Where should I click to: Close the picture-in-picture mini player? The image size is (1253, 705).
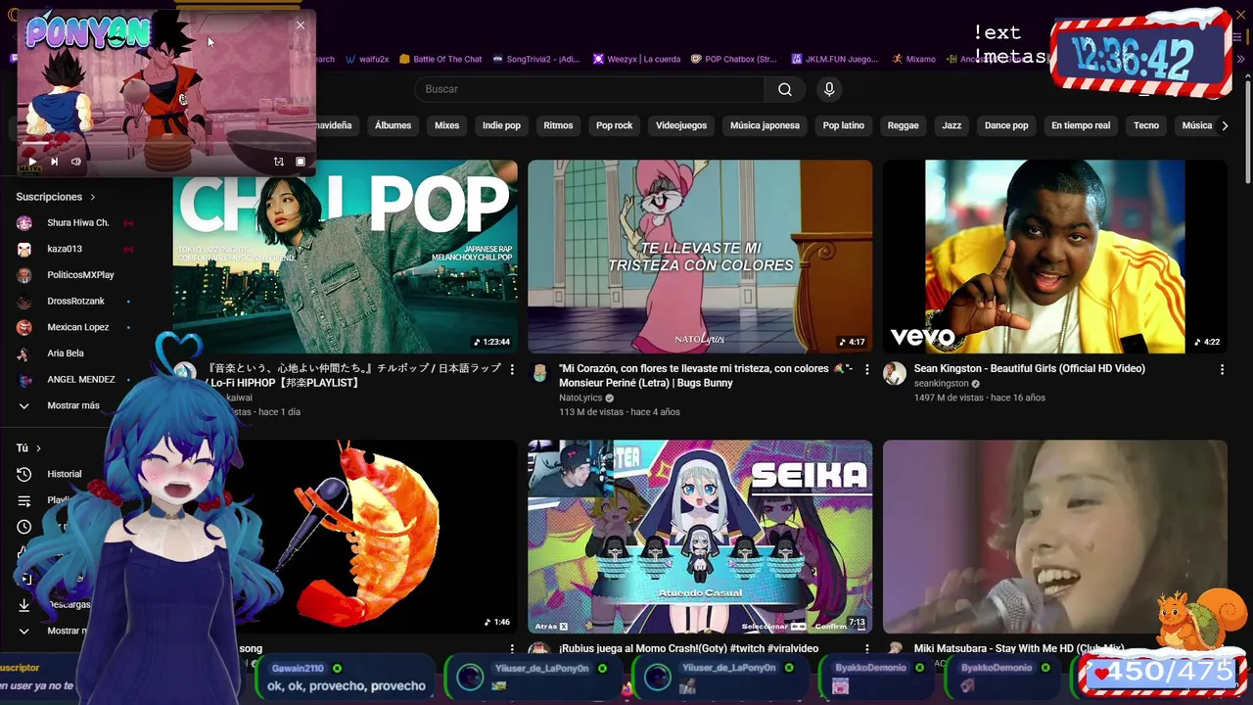[301, 25]
